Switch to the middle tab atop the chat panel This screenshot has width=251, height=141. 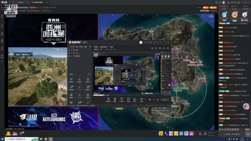coord(235,6)
